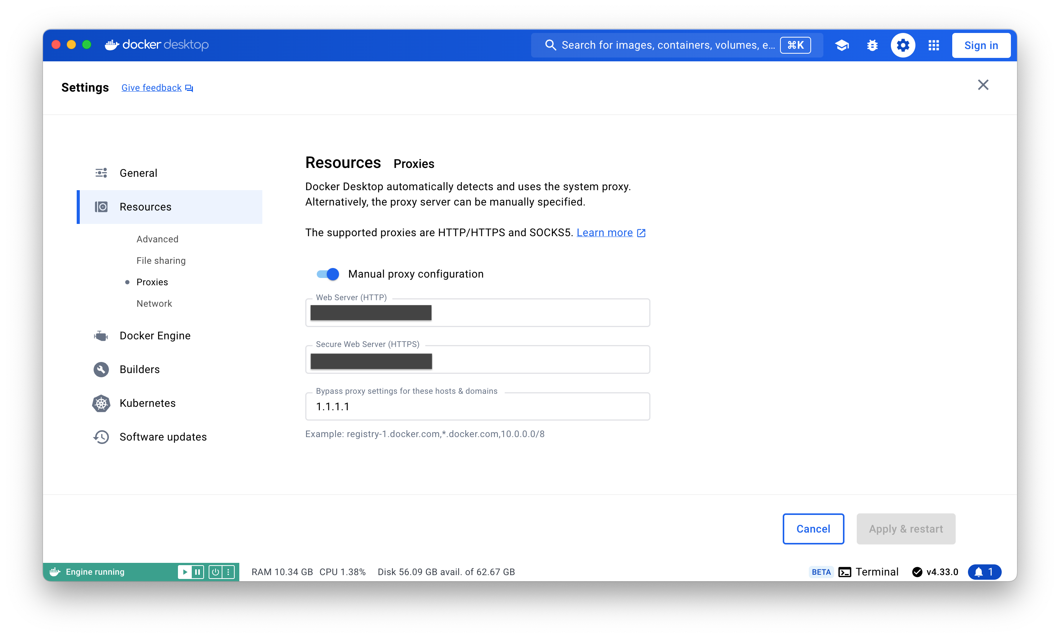Viewport: 1060px width, 638px height.
Task: Open the Advanced resources sub-item
Action: 157,239
